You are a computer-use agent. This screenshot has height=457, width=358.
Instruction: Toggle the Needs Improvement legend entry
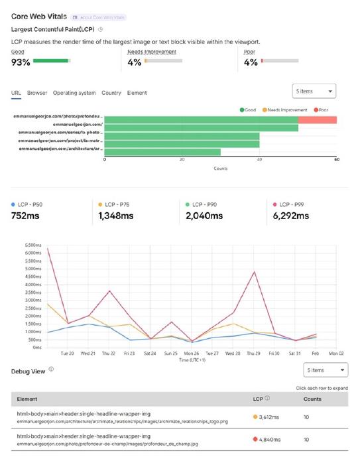point(284,110)
